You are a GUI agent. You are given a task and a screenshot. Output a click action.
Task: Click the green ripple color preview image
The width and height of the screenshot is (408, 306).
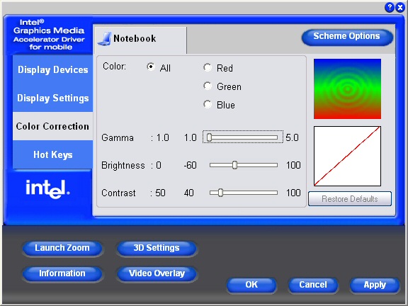coord(347,89)
